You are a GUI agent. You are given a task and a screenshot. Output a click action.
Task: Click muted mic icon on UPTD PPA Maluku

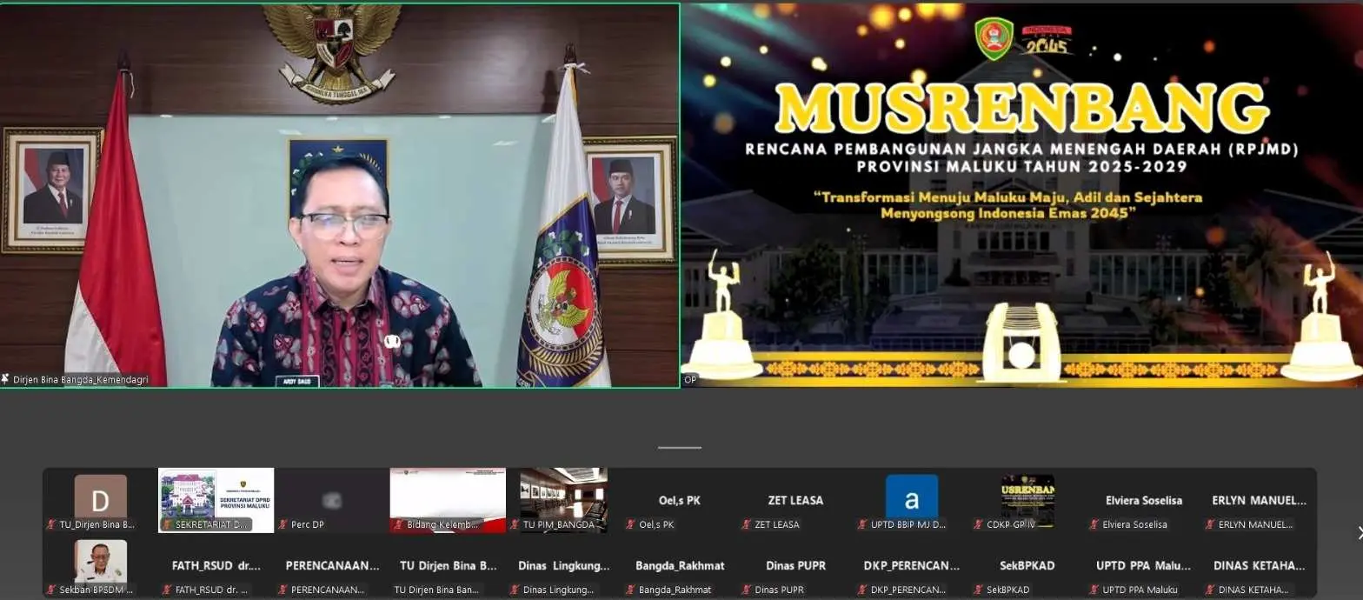click(1094, 590)
